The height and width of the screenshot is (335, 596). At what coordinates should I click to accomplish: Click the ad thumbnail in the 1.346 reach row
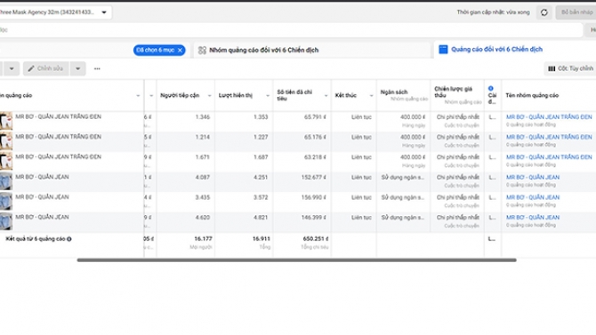pyautogui.click(x=6, y=121)
